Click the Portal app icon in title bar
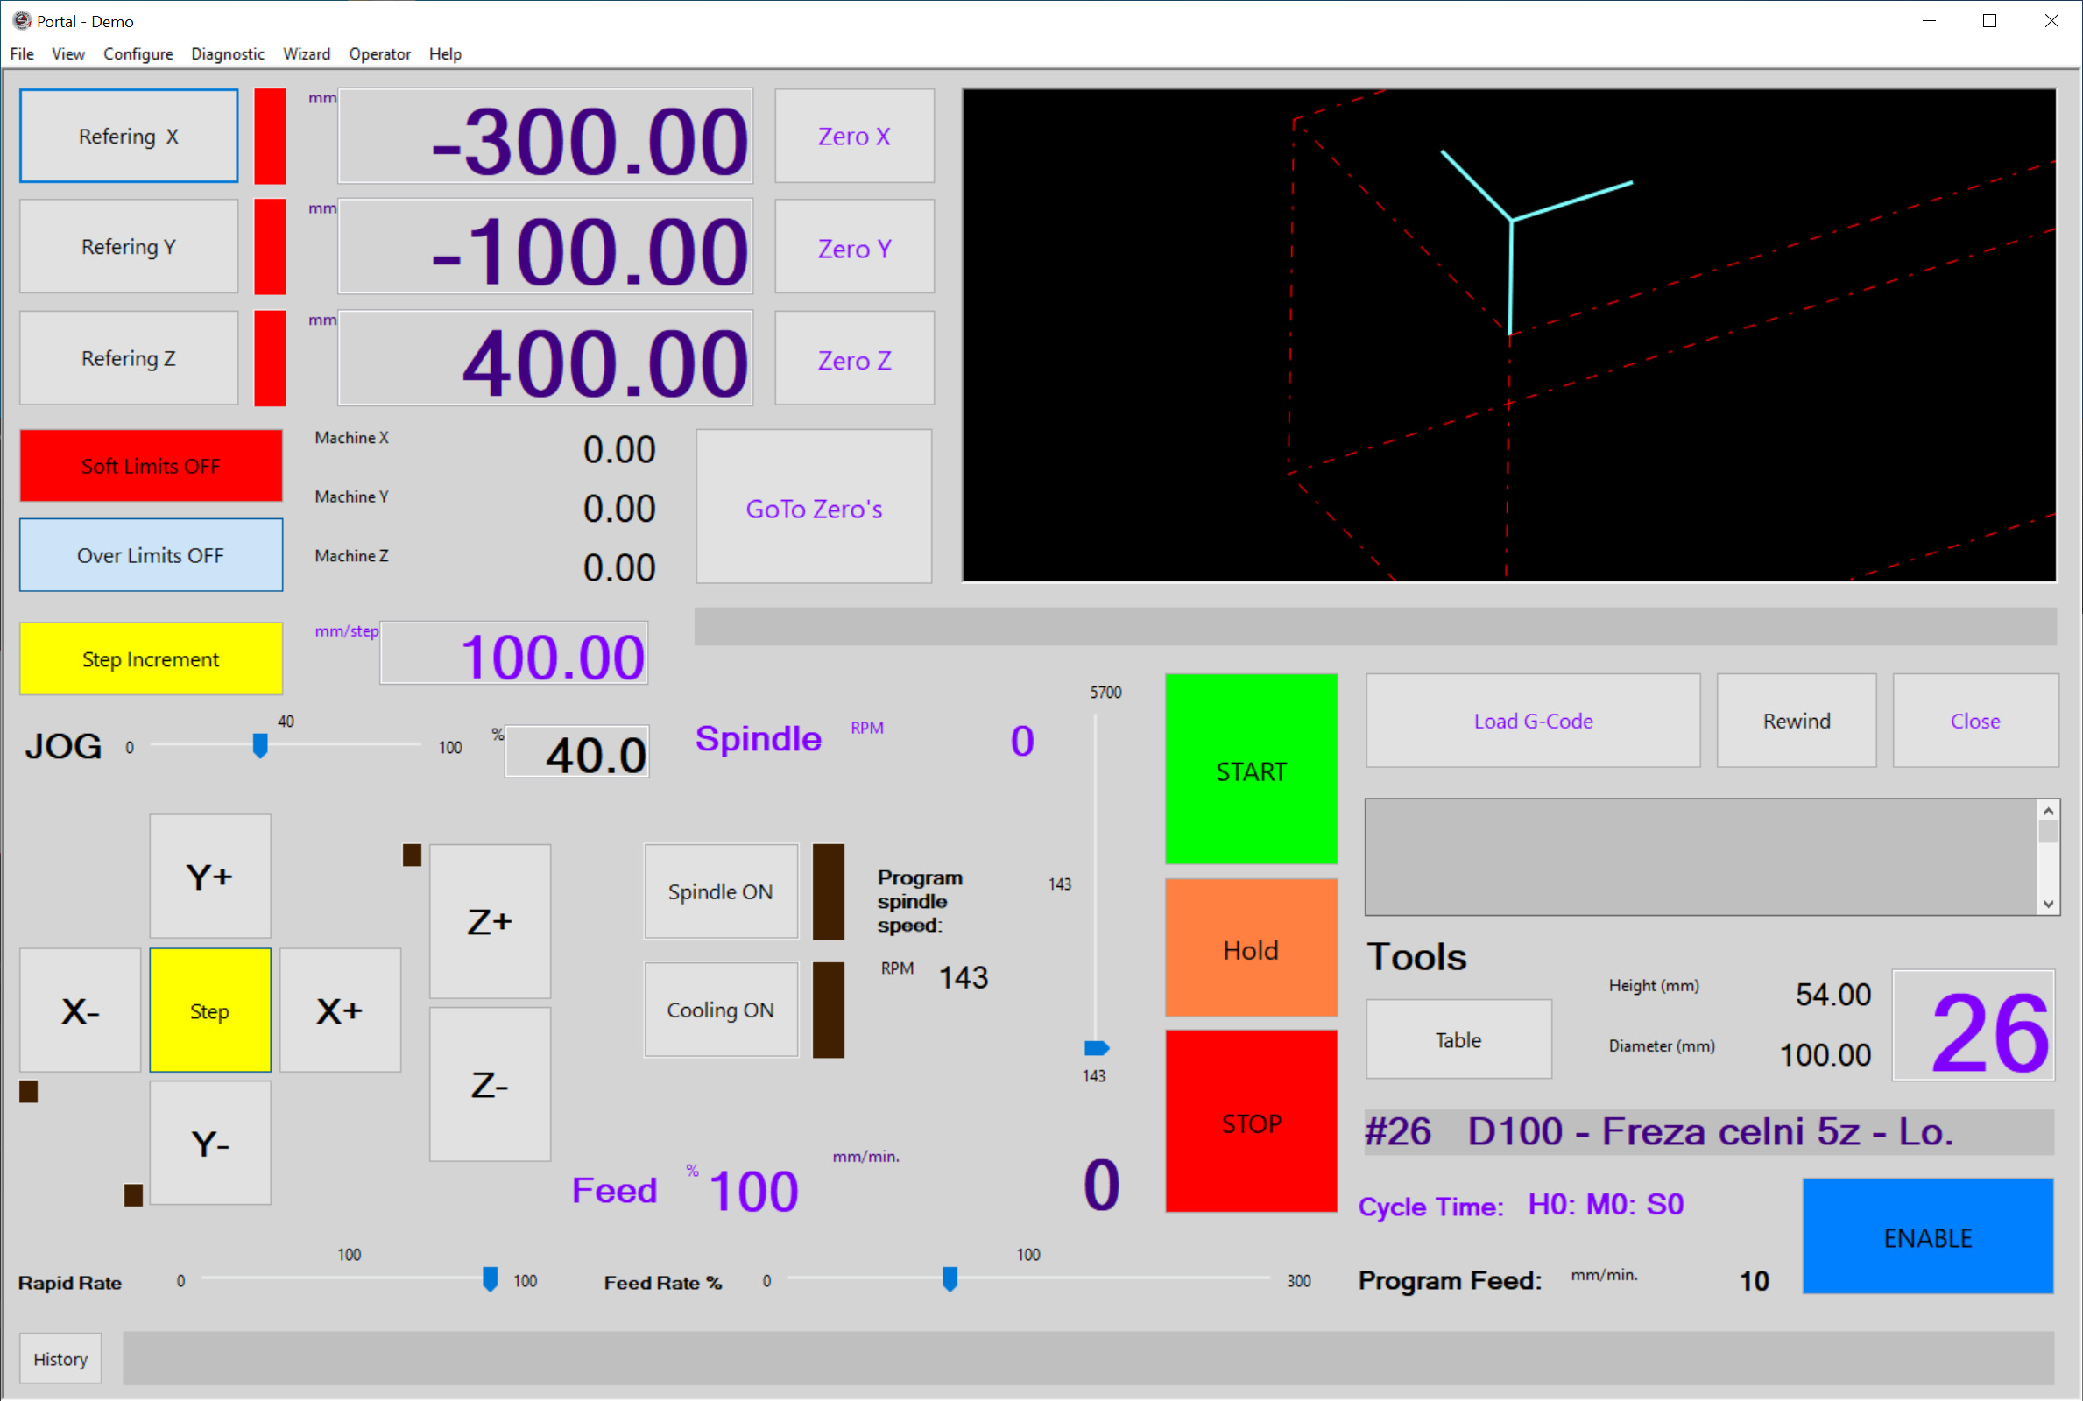Viewport: 2083px width, 1401px height. pyautogui.click(x=20, y=20)
